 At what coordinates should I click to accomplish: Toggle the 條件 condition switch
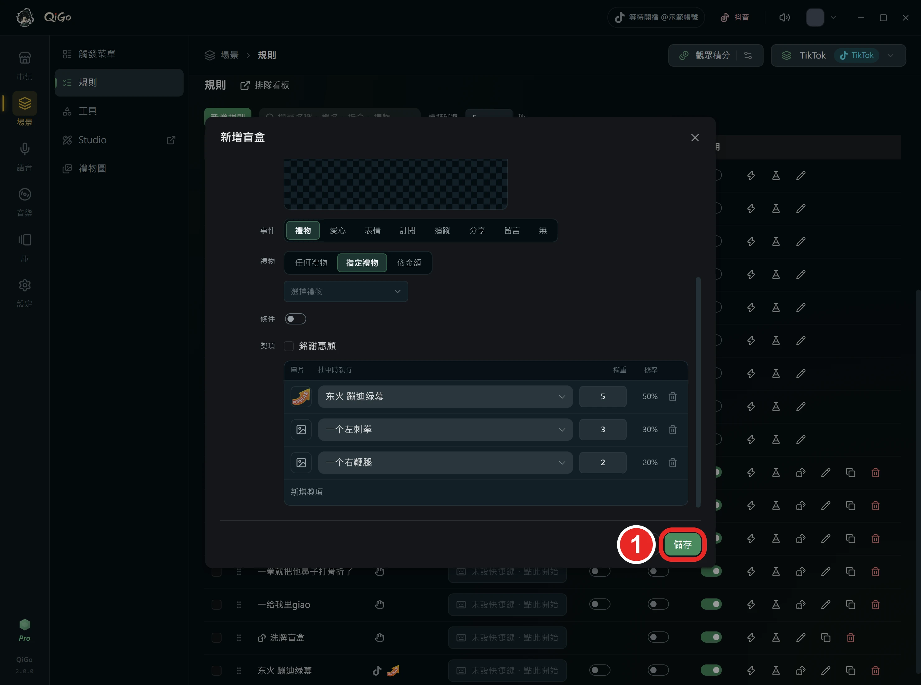pos(295,319)
